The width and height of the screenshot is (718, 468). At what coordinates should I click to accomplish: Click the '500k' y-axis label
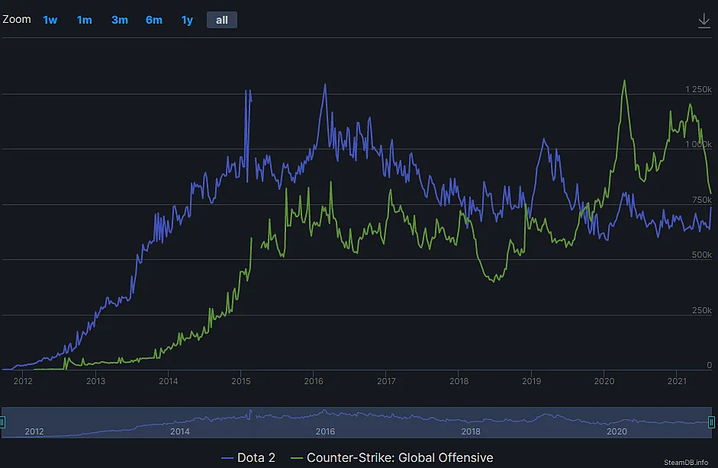[x=702, y=255]
